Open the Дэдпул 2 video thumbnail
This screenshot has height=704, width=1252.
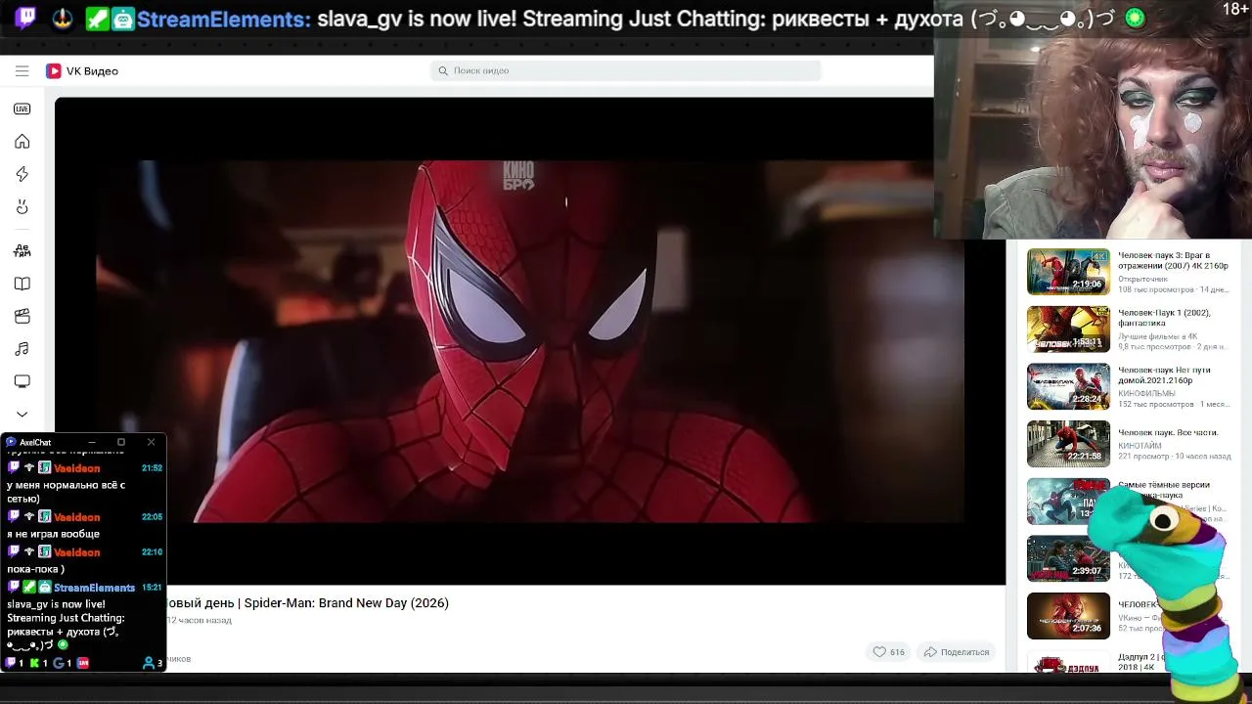[1068, 661]
